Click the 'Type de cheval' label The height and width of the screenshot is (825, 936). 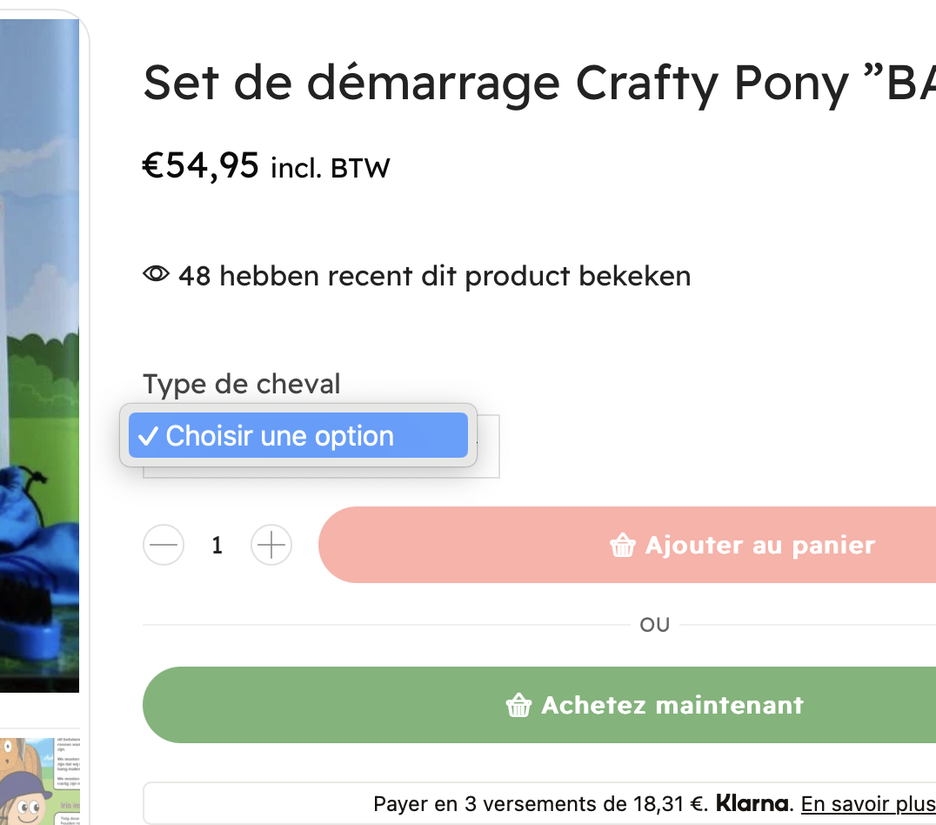tap(241, 384)
